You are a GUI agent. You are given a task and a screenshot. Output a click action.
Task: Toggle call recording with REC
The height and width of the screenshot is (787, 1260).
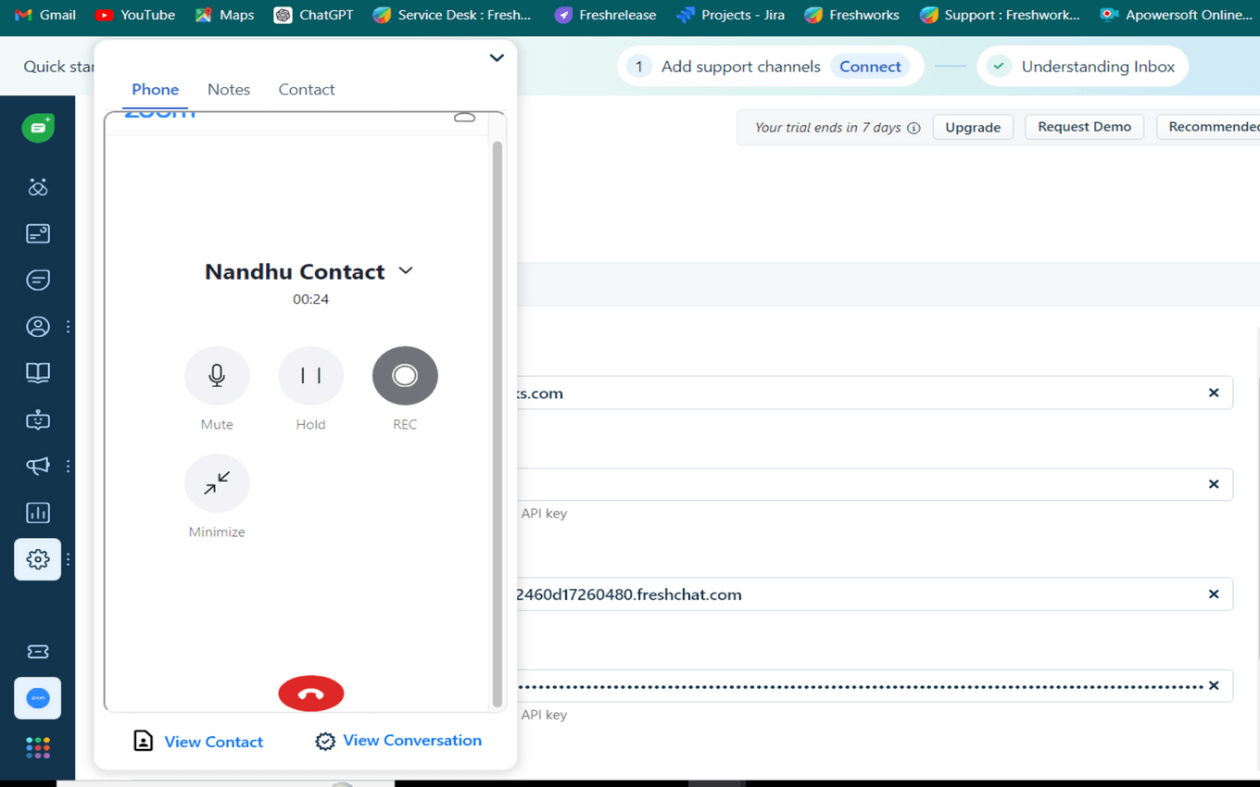(x=405, y=375)
